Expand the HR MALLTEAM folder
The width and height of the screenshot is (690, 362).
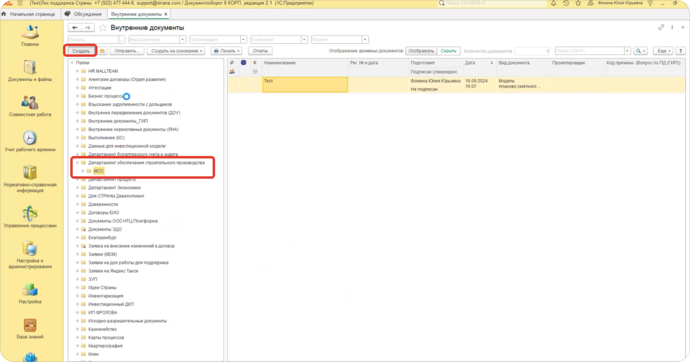(x=77, y=71)
